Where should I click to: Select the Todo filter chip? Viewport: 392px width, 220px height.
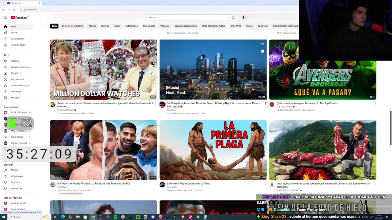tap(54, 26)
